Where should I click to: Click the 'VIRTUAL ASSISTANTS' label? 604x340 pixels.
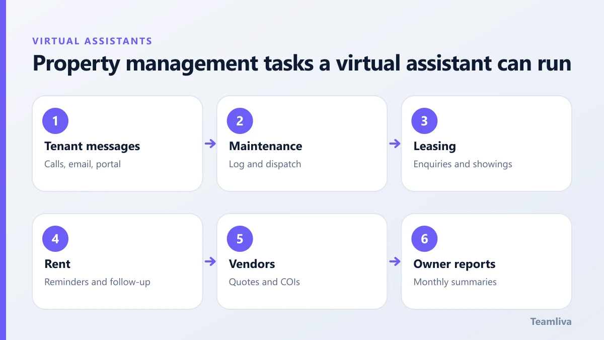(x=92, y=41)
